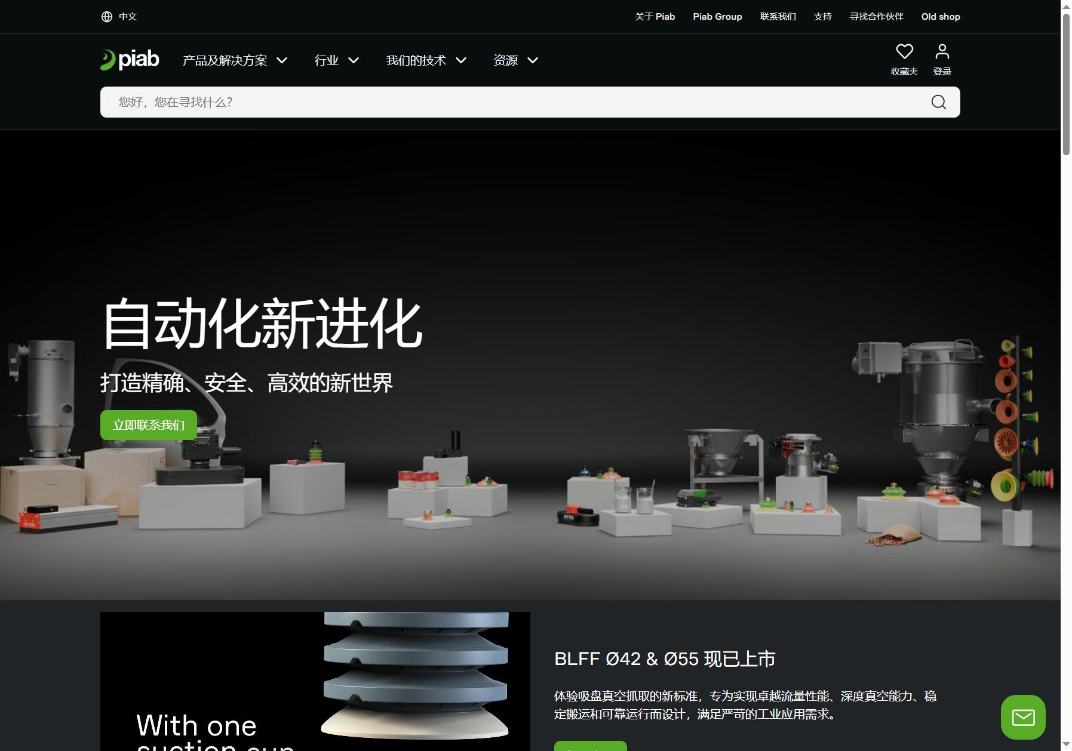Click the BLFF Ø42 & Ø55 现已上市 heading

tap(665, 659)
